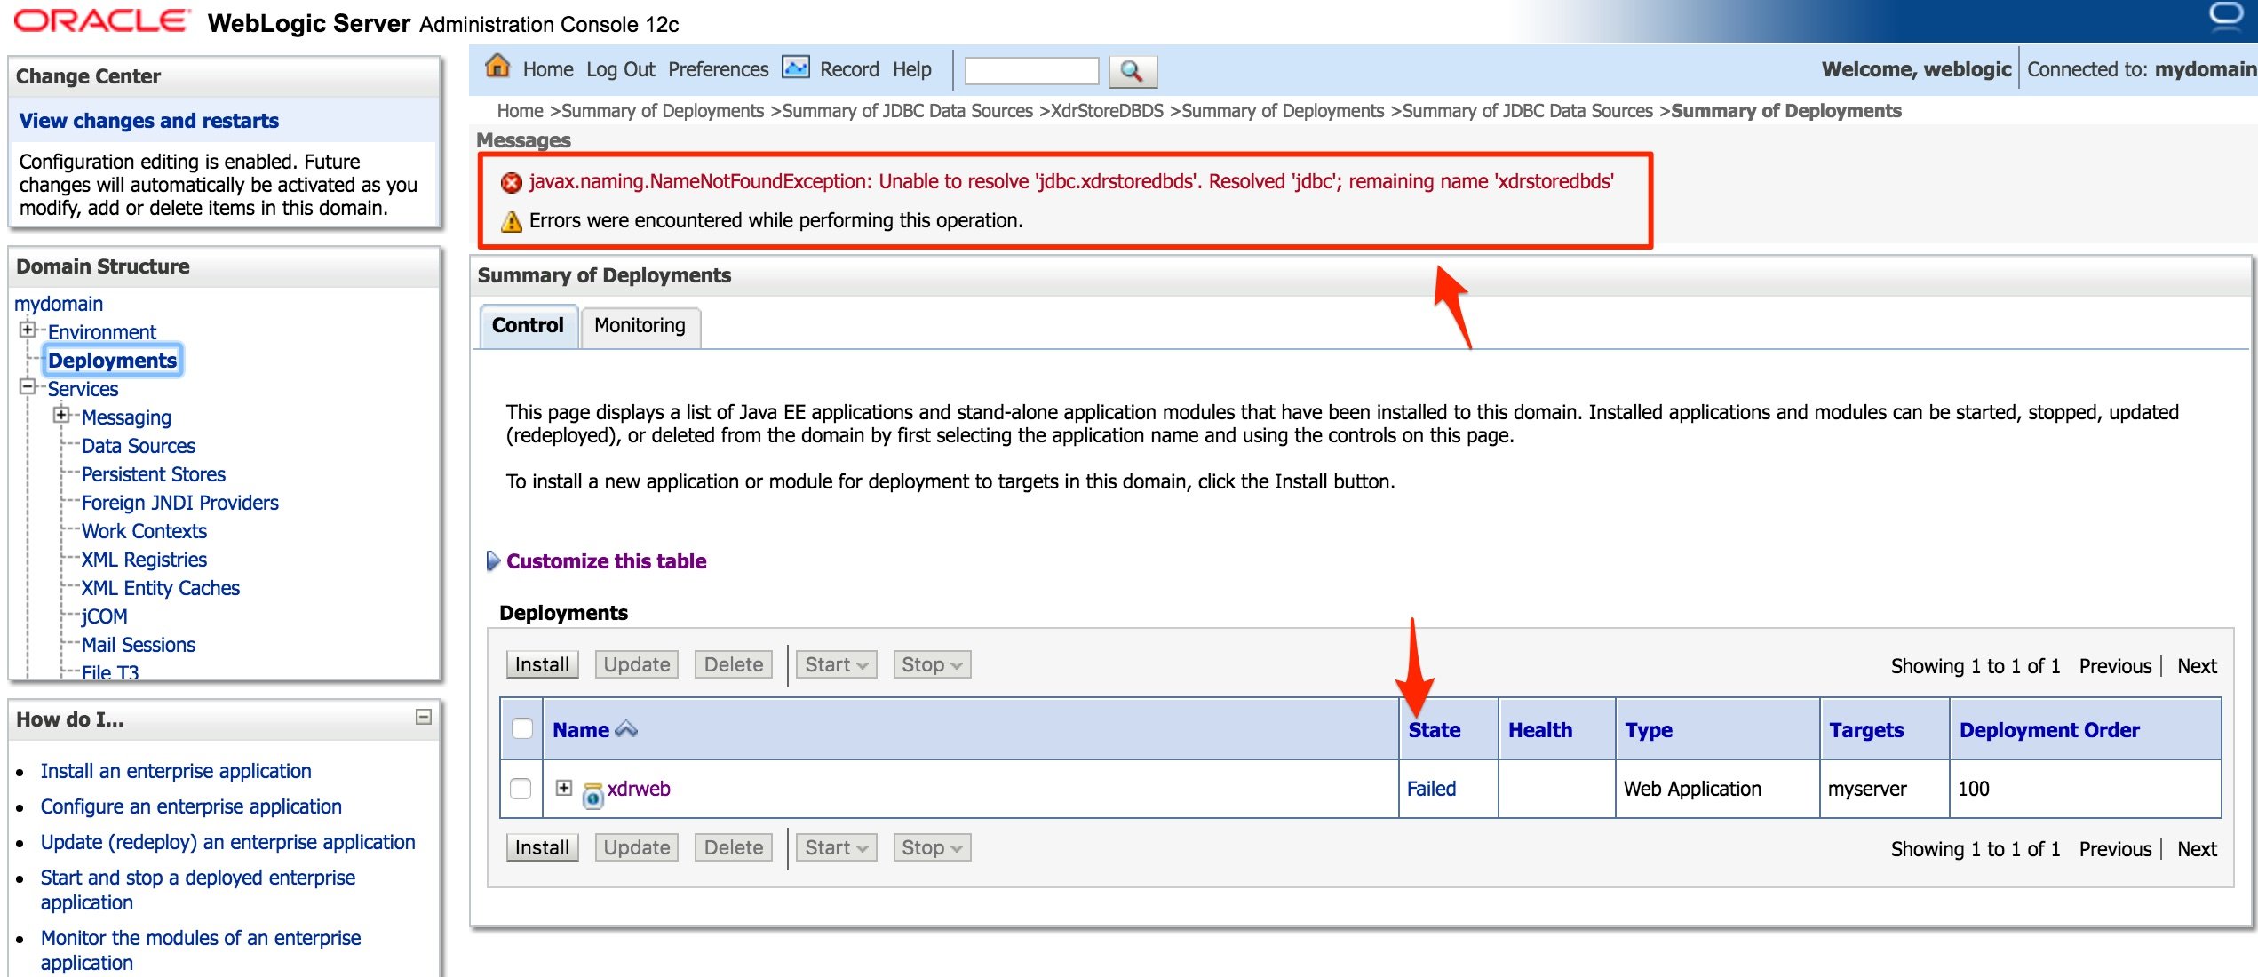This screenshot has height=977, width=2258.
Task: Check the xdrweb row checkbox
Action: (x=521, y=789)
